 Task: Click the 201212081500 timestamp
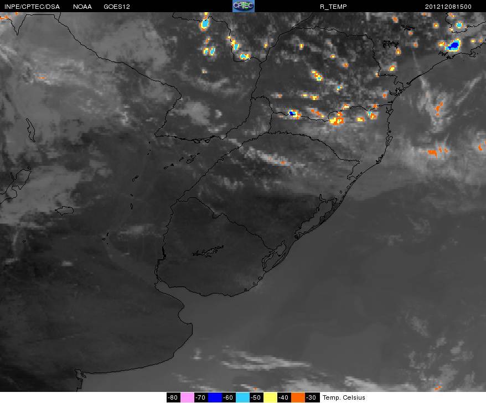(x=448, y=7)
